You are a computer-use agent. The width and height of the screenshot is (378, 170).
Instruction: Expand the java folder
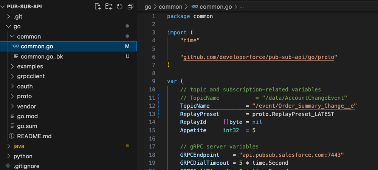(x=9, y=146)
